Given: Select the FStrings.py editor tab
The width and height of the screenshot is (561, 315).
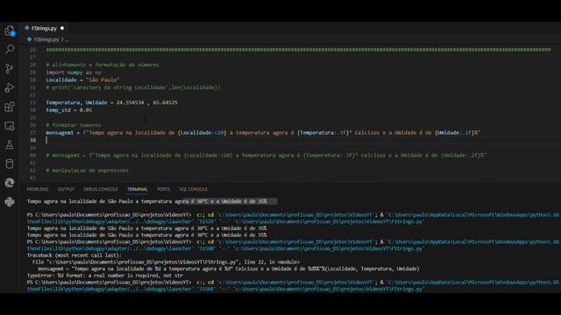Looking at the screenshot, I should tap(44, 28).
